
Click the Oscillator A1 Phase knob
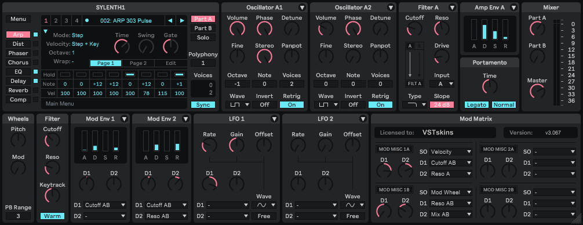pyautogui.click(x=264, y=28)
